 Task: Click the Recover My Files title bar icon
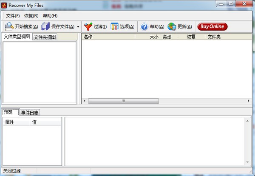tap(4, 6)
